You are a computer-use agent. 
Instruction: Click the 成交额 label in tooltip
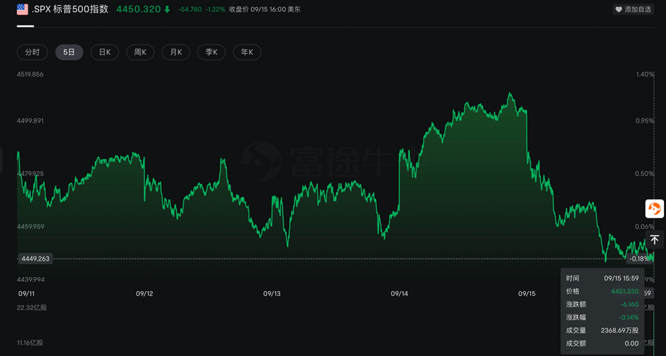[576, 344]
